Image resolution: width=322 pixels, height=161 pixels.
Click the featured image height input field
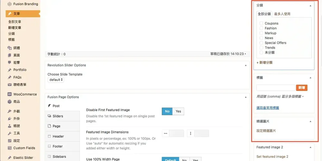pyautogui.click(x=202, y=134)
